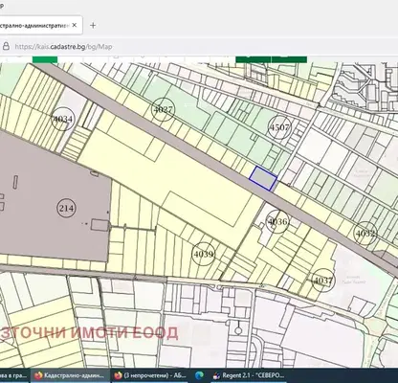Select the blue-outlined parcel on the map

click(x=263, y=178)
